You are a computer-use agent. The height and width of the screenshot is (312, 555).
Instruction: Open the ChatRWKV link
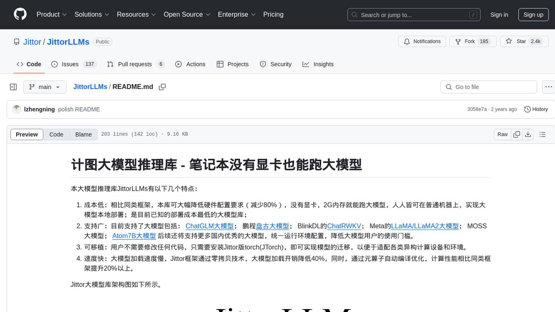point(344,226)
